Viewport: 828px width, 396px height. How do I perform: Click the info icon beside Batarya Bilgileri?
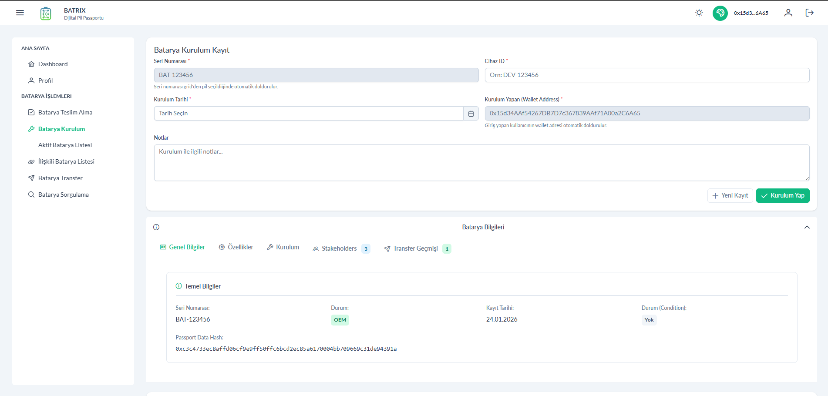coord(156,227)
